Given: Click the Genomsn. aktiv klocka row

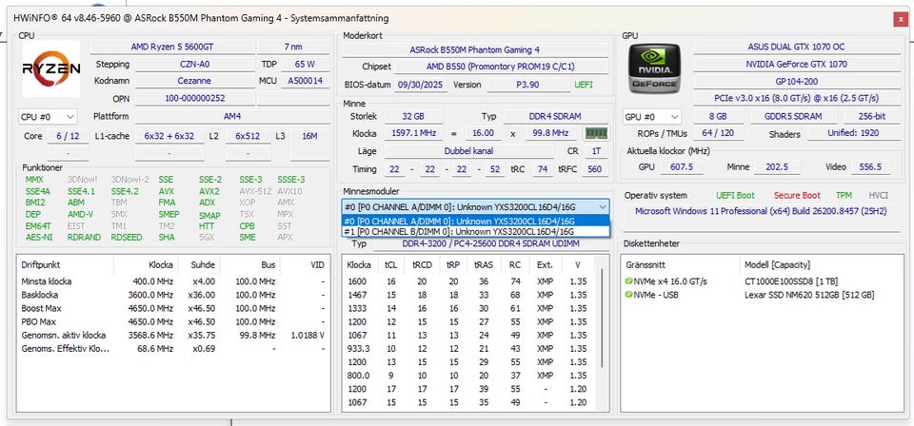Looking at the screenshot, I should coord(172,336).
